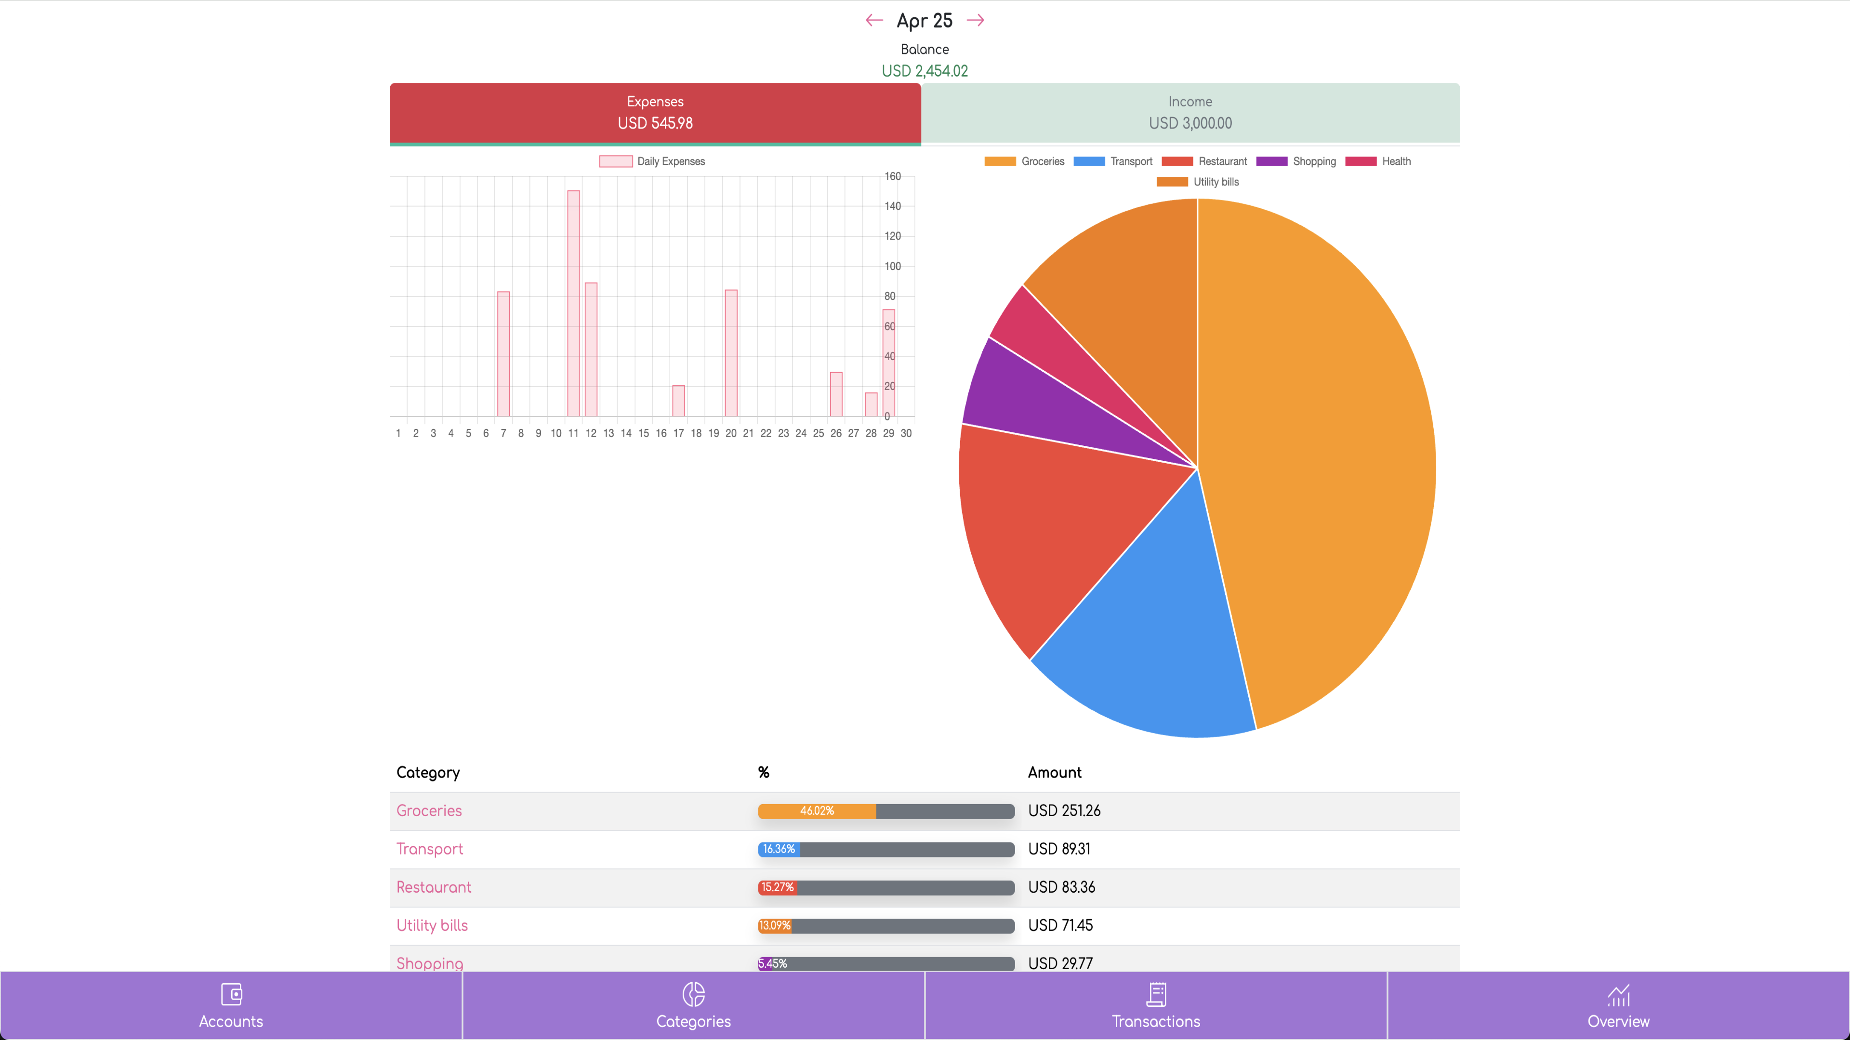Toggle Transport legend color swatch

(1089, 161)
